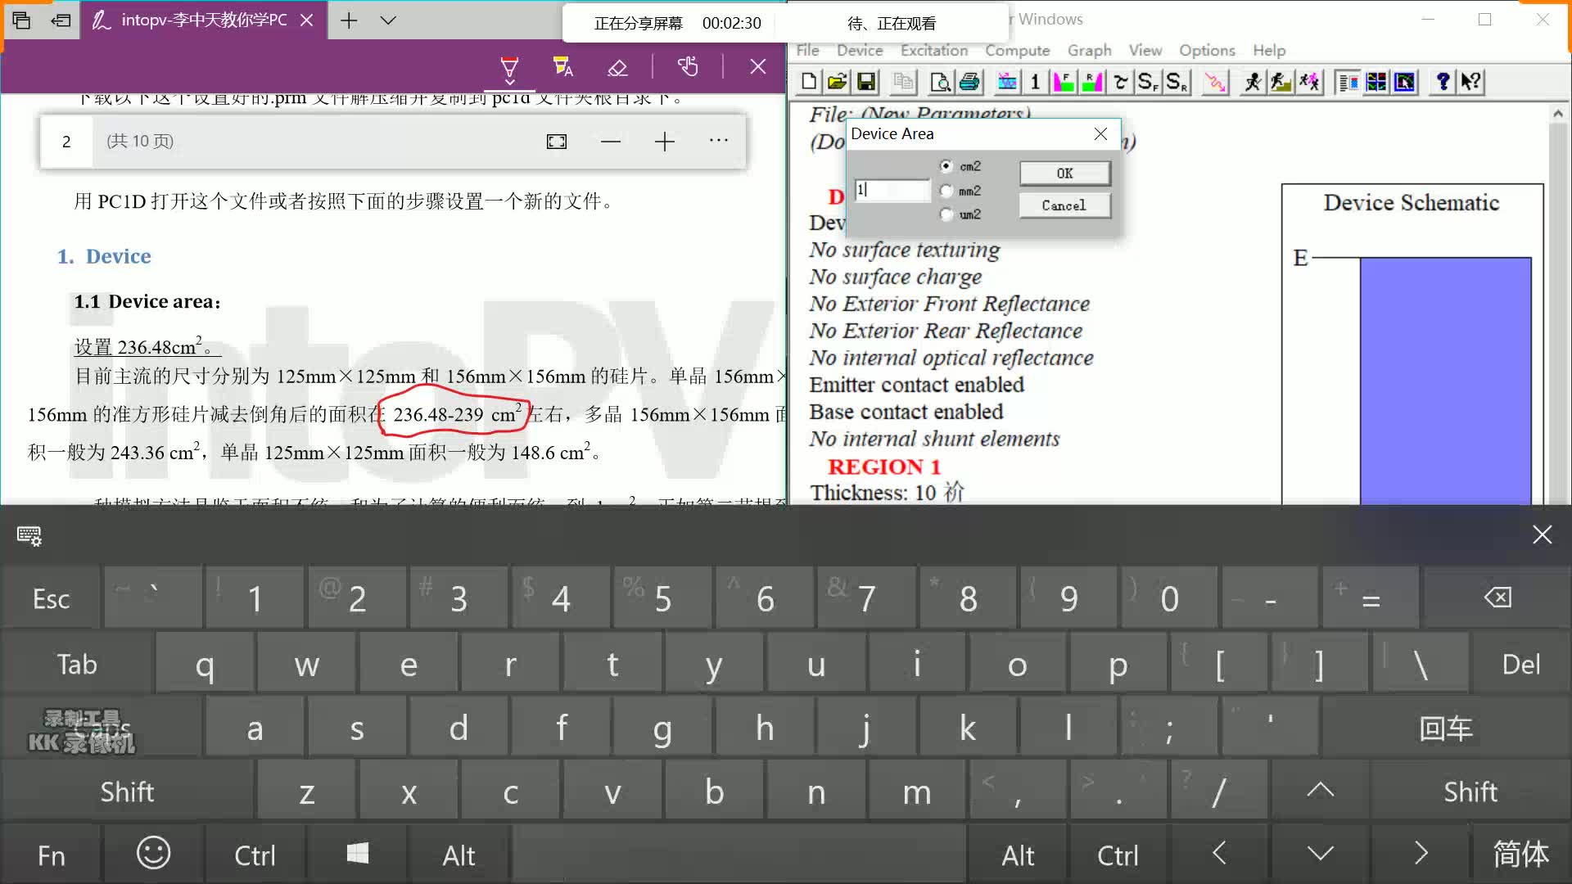Click the device area value input field
1572x884 pixels.
[892, 190]
